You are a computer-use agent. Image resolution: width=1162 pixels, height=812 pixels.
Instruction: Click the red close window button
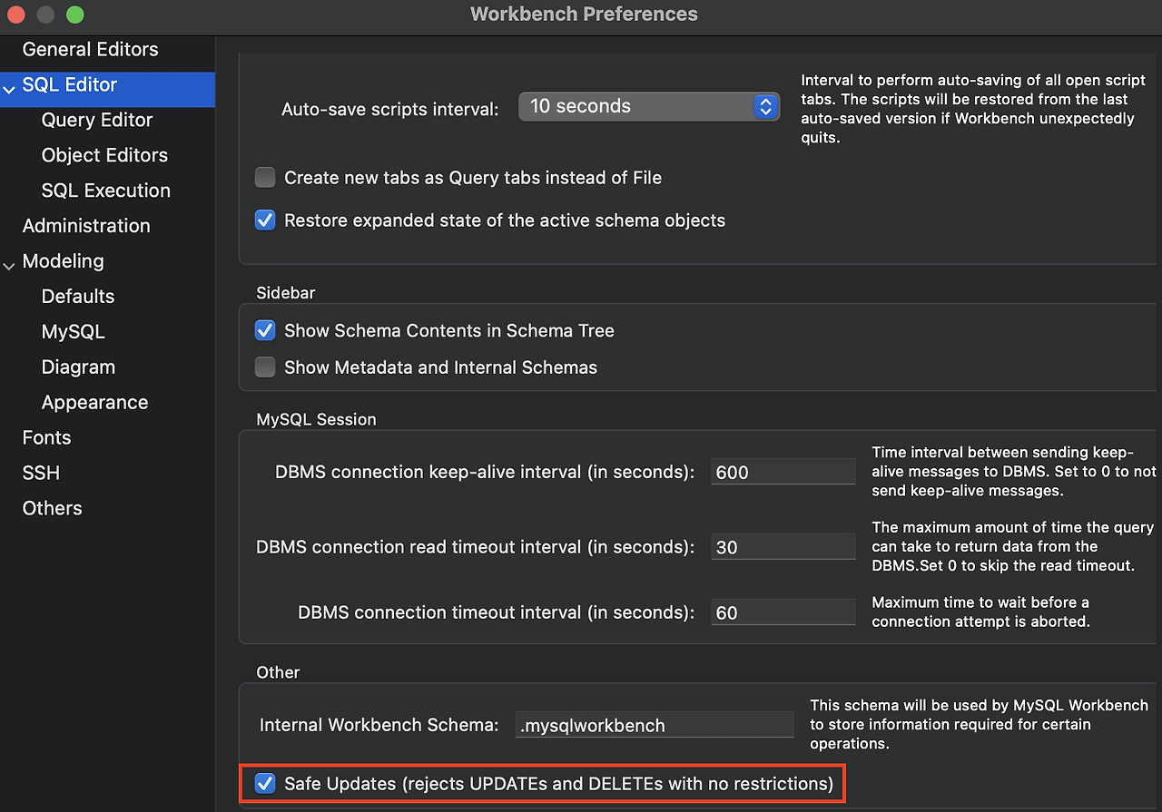[17, 15]
